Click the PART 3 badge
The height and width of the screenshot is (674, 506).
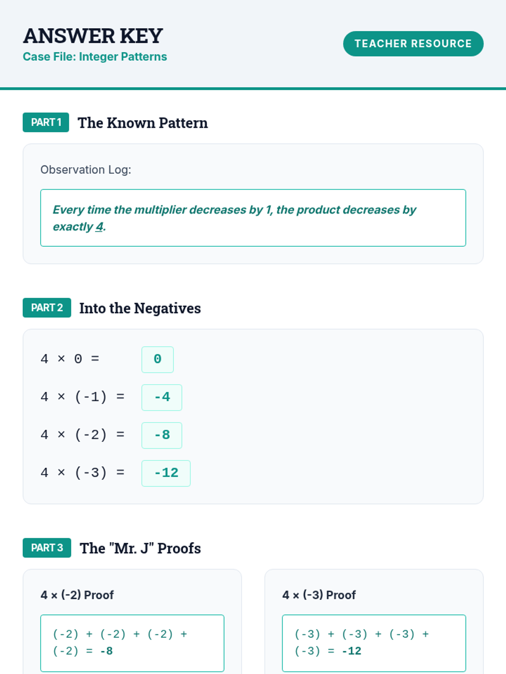pos(47,548)
